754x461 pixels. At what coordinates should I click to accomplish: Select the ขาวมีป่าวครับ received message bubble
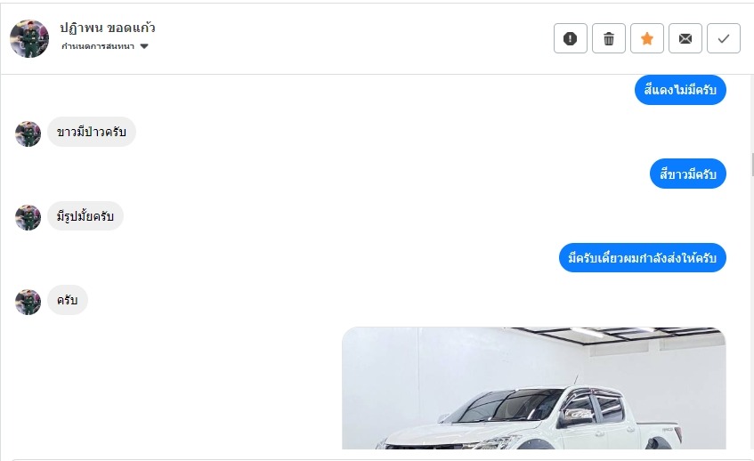(x=92, y=132)
